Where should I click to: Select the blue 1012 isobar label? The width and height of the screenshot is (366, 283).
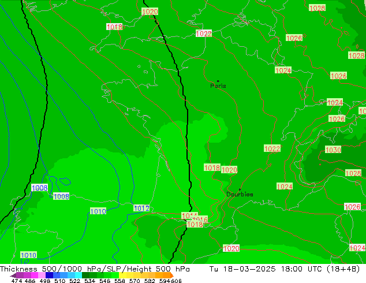[141, 208]
